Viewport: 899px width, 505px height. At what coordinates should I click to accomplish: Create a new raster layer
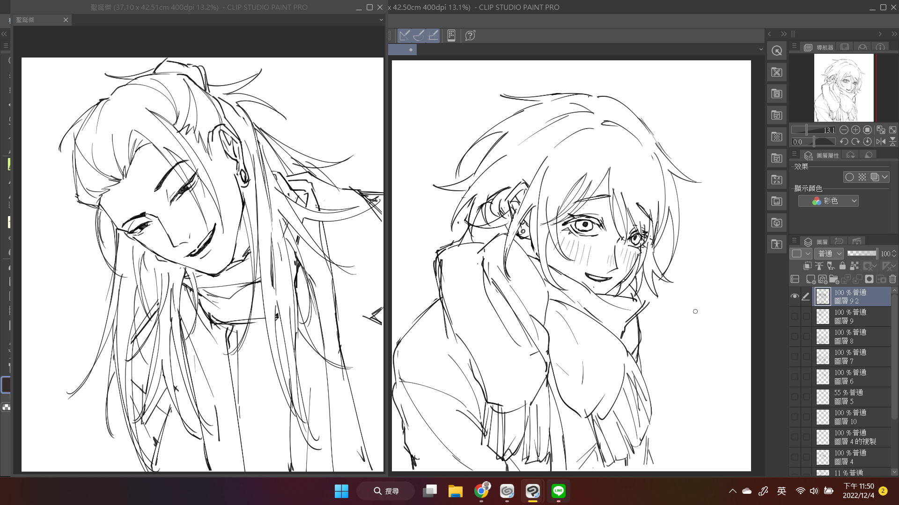[811, 279]
